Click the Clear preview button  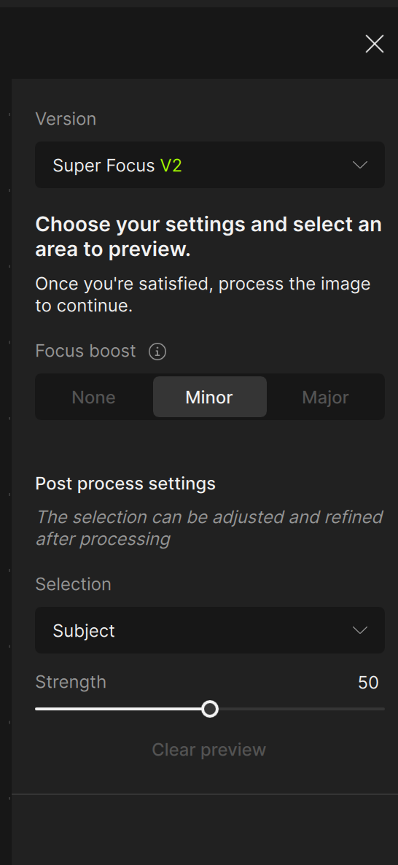click(209, 750)
